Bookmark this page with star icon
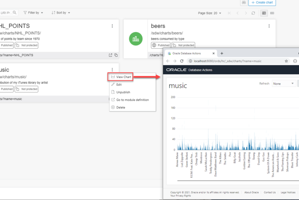The width and height of the screenshot is (299, 200). click(286, 61)
